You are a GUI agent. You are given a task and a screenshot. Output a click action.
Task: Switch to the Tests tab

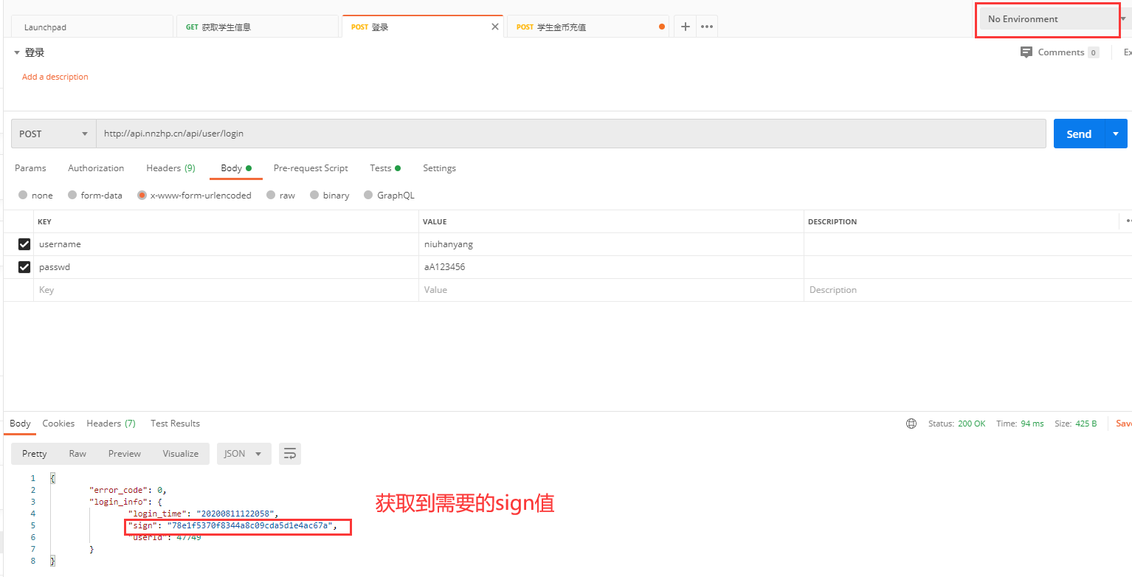point(381,168)
